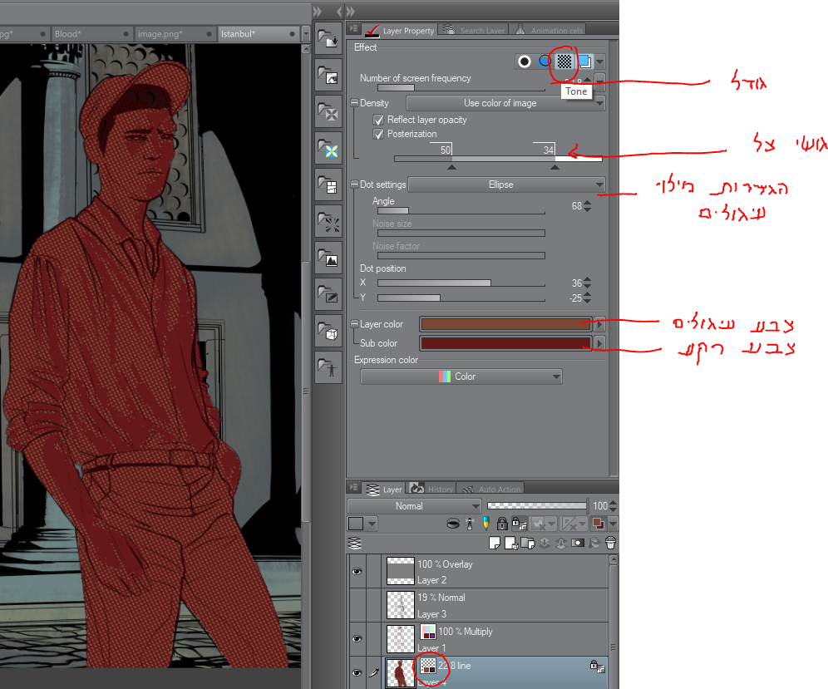
Task: Open the Normal blending mode dropdown
Action: [414, 506]
